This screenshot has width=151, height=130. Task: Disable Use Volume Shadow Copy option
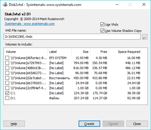[102, 31]
